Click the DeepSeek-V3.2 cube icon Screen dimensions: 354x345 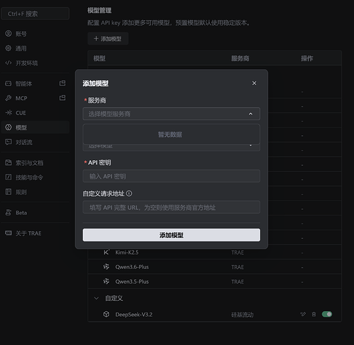coord(106,314)
